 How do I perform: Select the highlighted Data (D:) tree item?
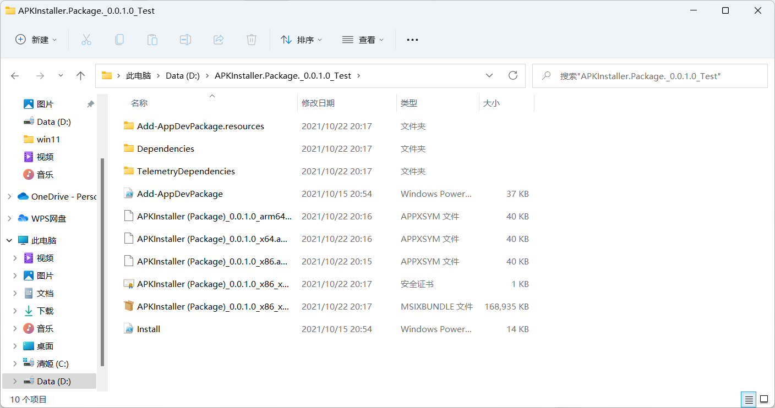pos(48,381)
